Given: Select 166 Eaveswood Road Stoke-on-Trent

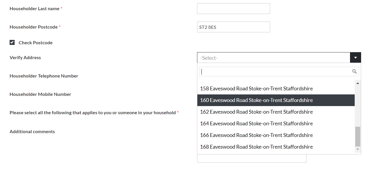Looking at the screenshot, I should [x=256, y=135].
